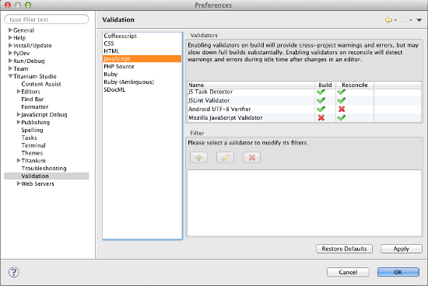428x286 pixels.
Task: Click the remove filter red X icon
Action: click(x=251, y=158)
